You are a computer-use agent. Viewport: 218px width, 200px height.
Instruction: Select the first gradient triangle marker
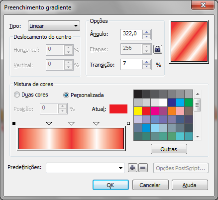49,123
